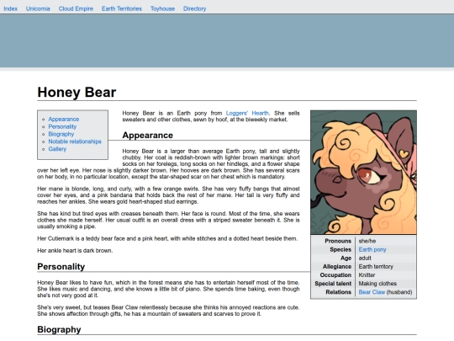The width and height of the screenshot is (454, 341).
Task: Click the blue header banner
Action: click(x=227, y=40)
